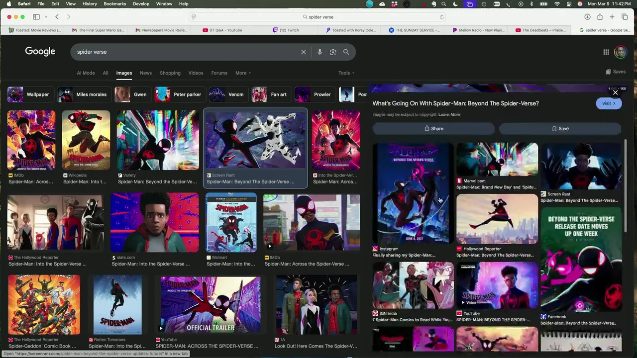The width and height of the screenshot is (637, 358).
Task: Filter by Miles morales chip
Action: 83,94
